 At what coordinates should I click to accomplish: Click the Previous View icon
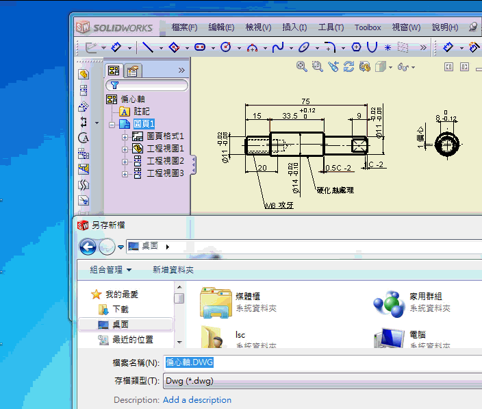pyautogui.click(x=333, y=66)
